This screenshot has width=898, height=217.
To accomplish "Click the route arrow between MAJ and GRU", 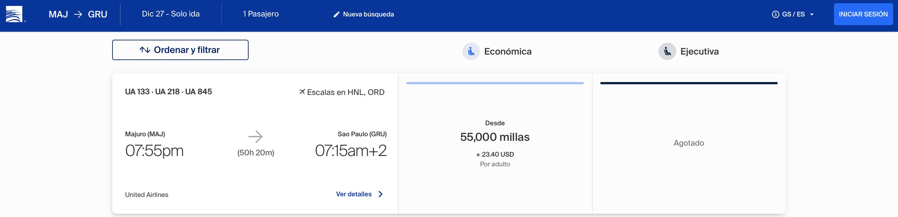I will pos(78,14).
